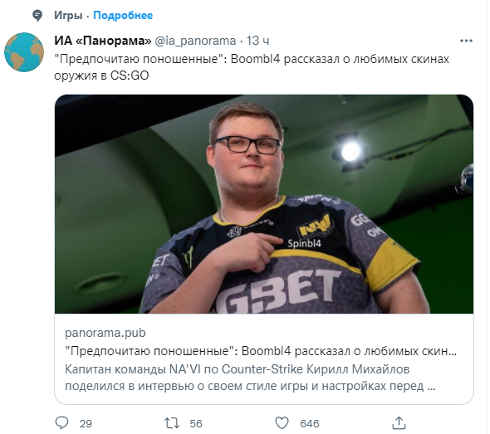Click the reply speech bubble icon

61,423
